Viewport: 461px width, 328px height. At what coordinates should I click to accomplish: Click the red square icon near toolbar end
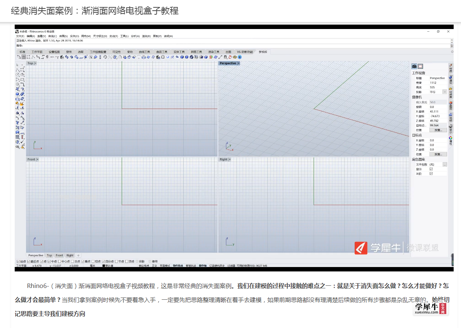click(x=230, y=57)
